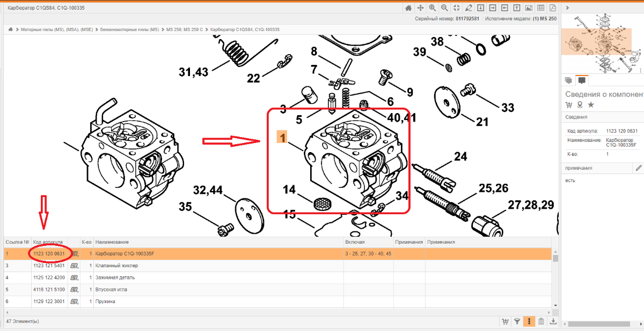644x331 pixels.
Task: Open breadcrumb 'Карбюратор C1QS84, C1Q-100335'
Action: click(245, 29)
